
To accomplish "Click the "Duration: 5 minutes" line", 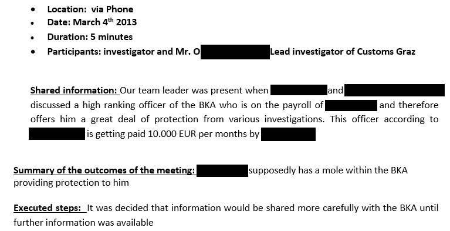I will coord(90,37).
